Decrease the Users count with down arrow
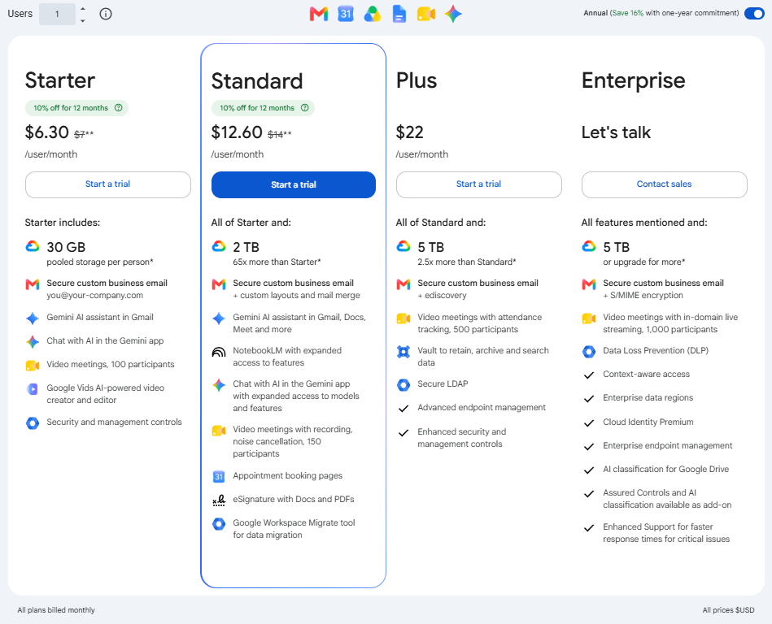 pos(83,20)
